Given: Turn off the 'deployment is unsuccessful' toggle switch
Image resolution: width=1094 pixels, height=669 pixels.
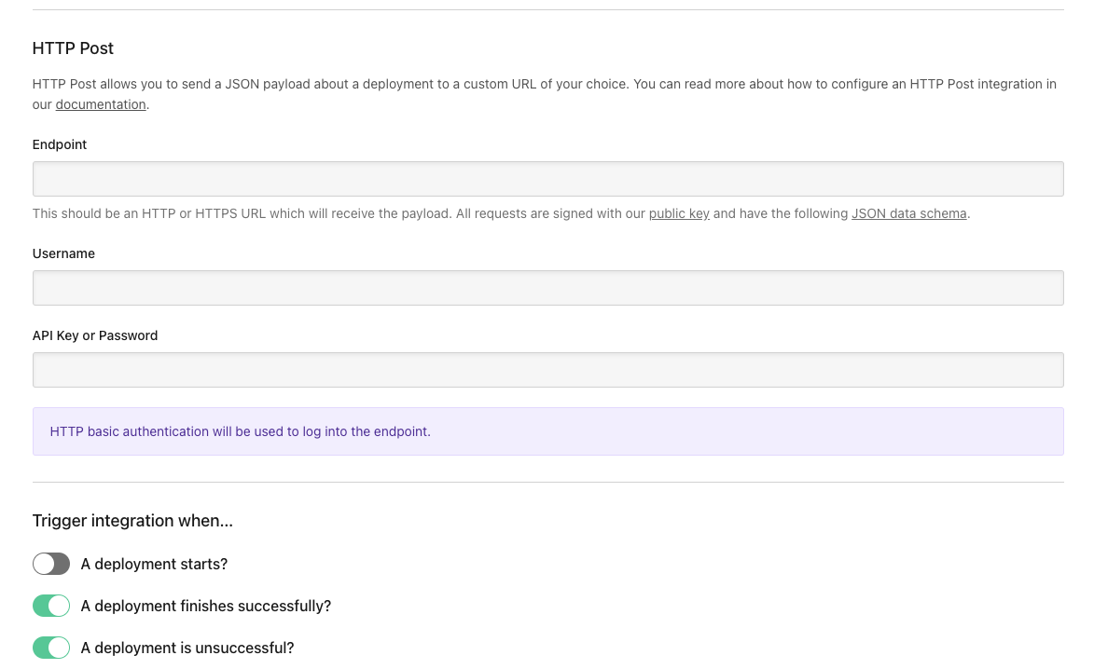Looking at the screenshot, I should (51, 648).
